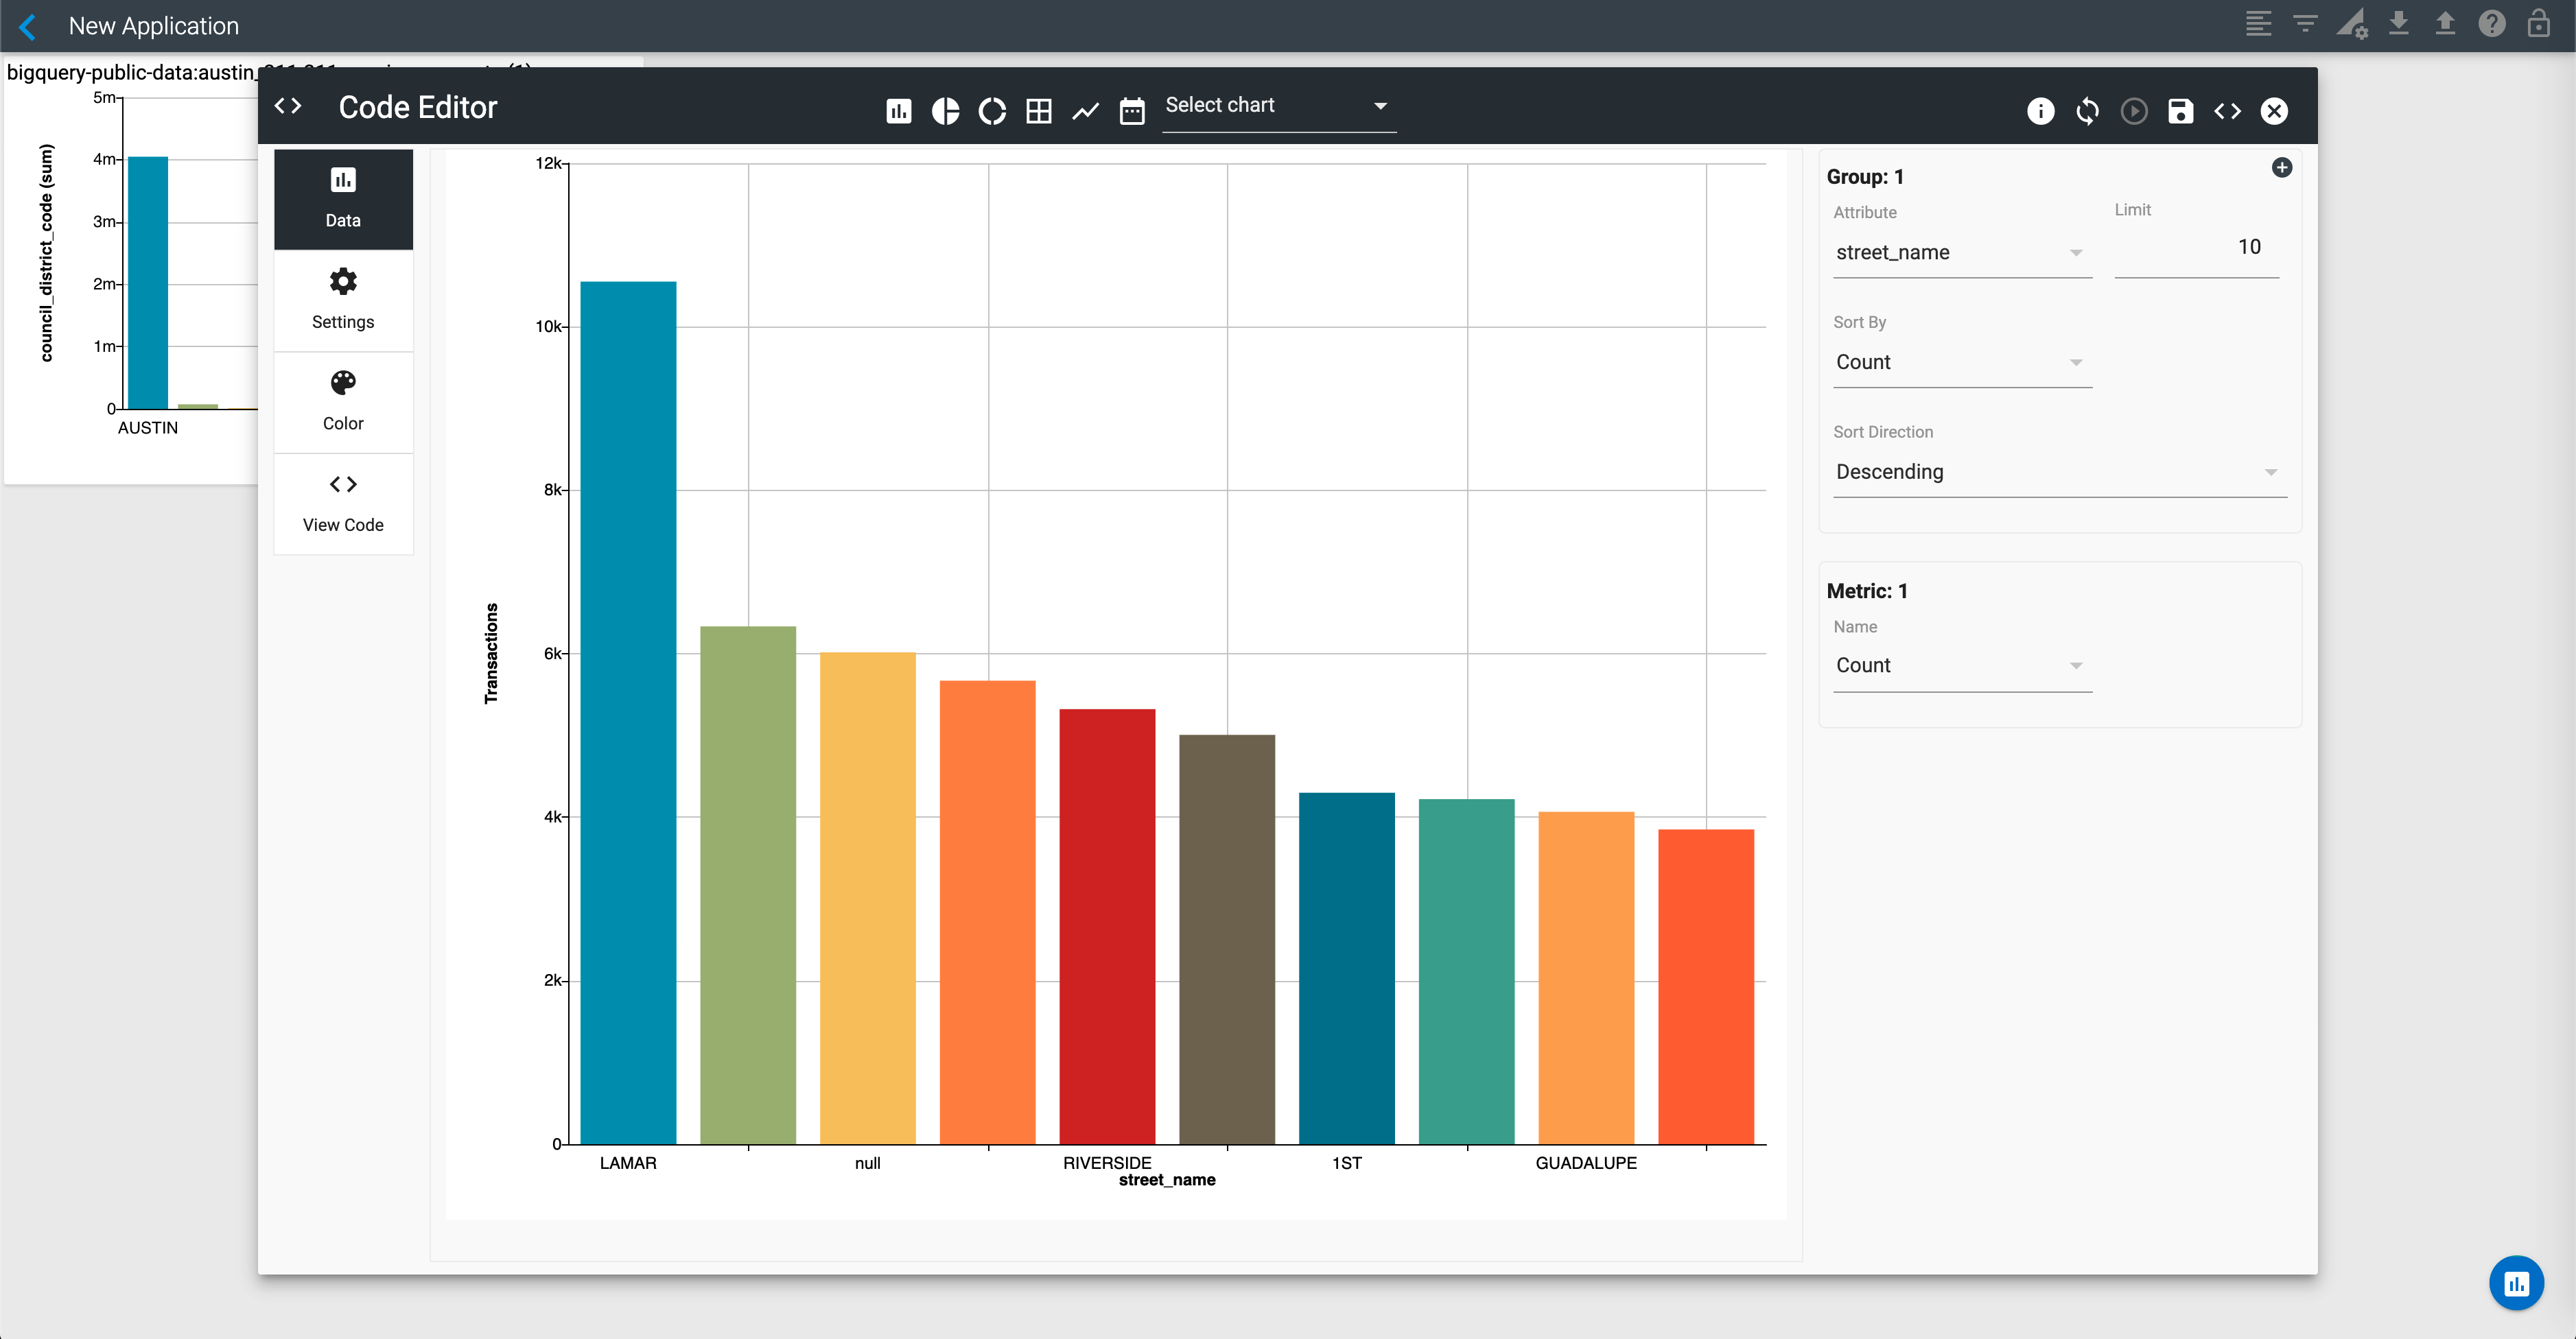Go back using the New Application arrow
This screenshot has width=2576, height=1339.
[28, 26]
